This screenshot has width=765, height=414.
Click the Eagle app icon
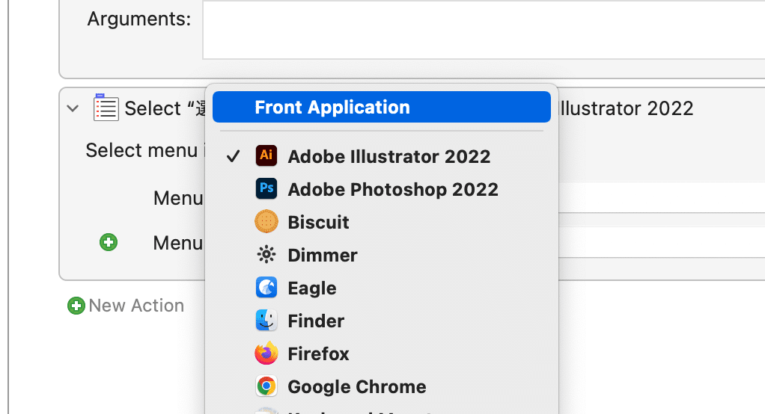[266, 288]
